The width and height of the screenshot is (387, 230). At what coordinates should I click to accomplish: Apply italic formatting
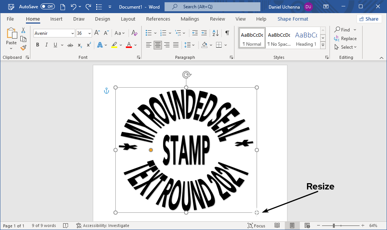(46, 45)
